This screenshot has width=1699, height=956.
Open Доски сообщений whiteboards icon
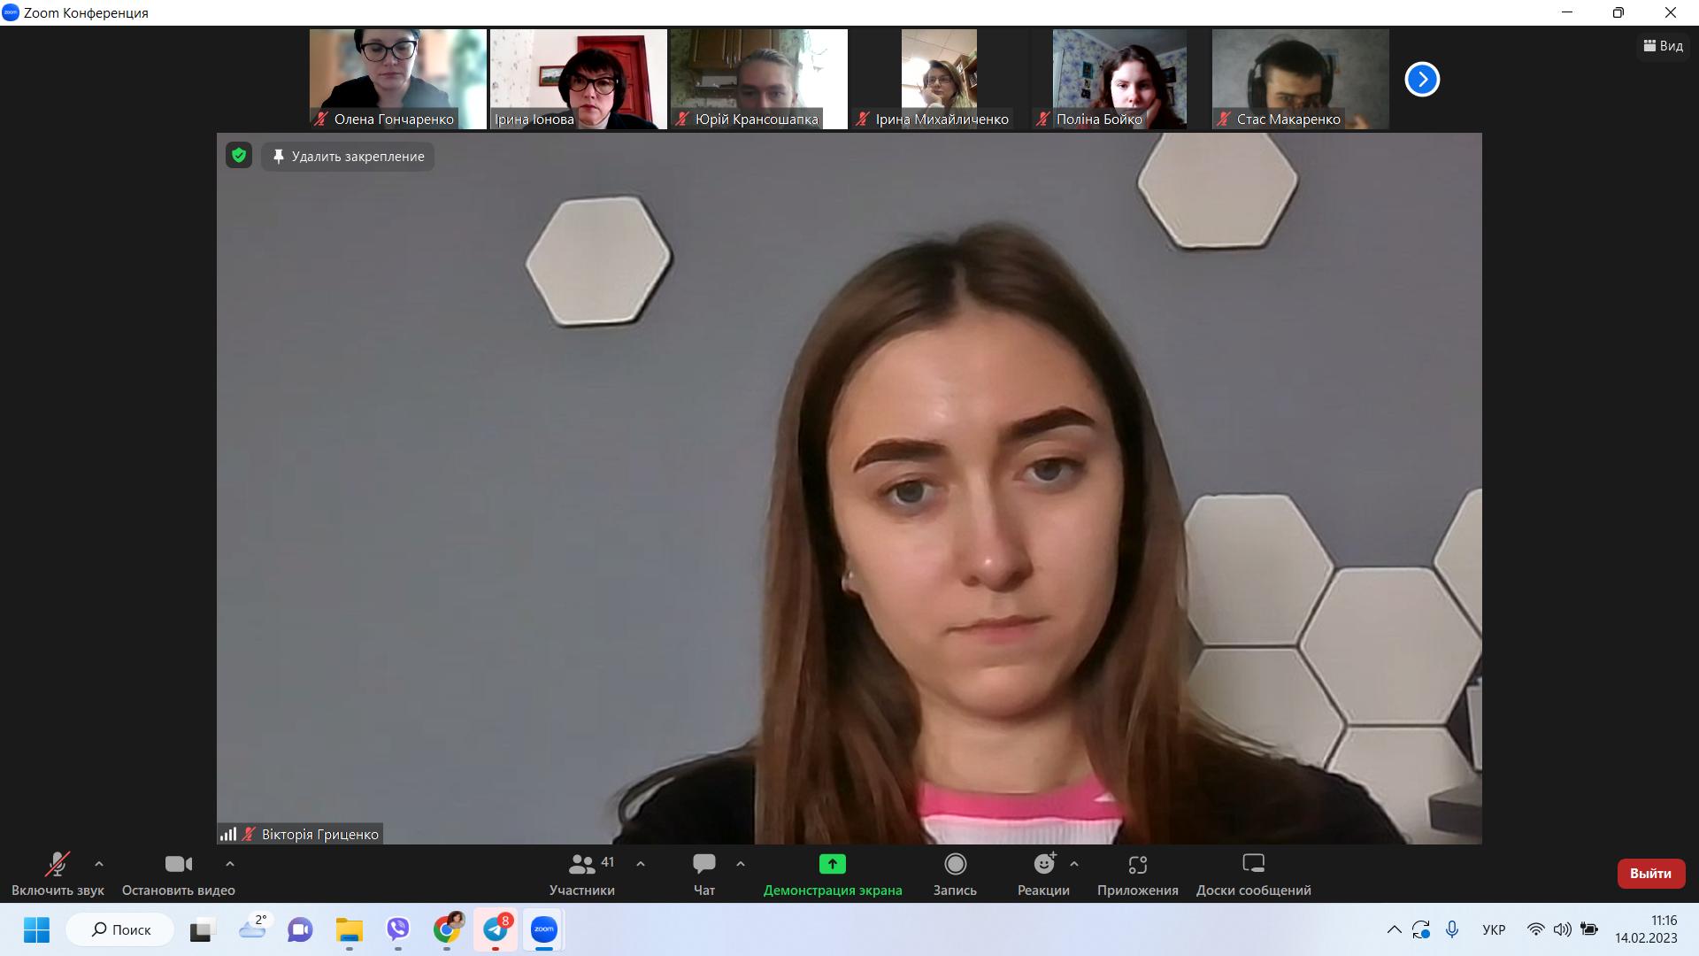coord(1253,864)
